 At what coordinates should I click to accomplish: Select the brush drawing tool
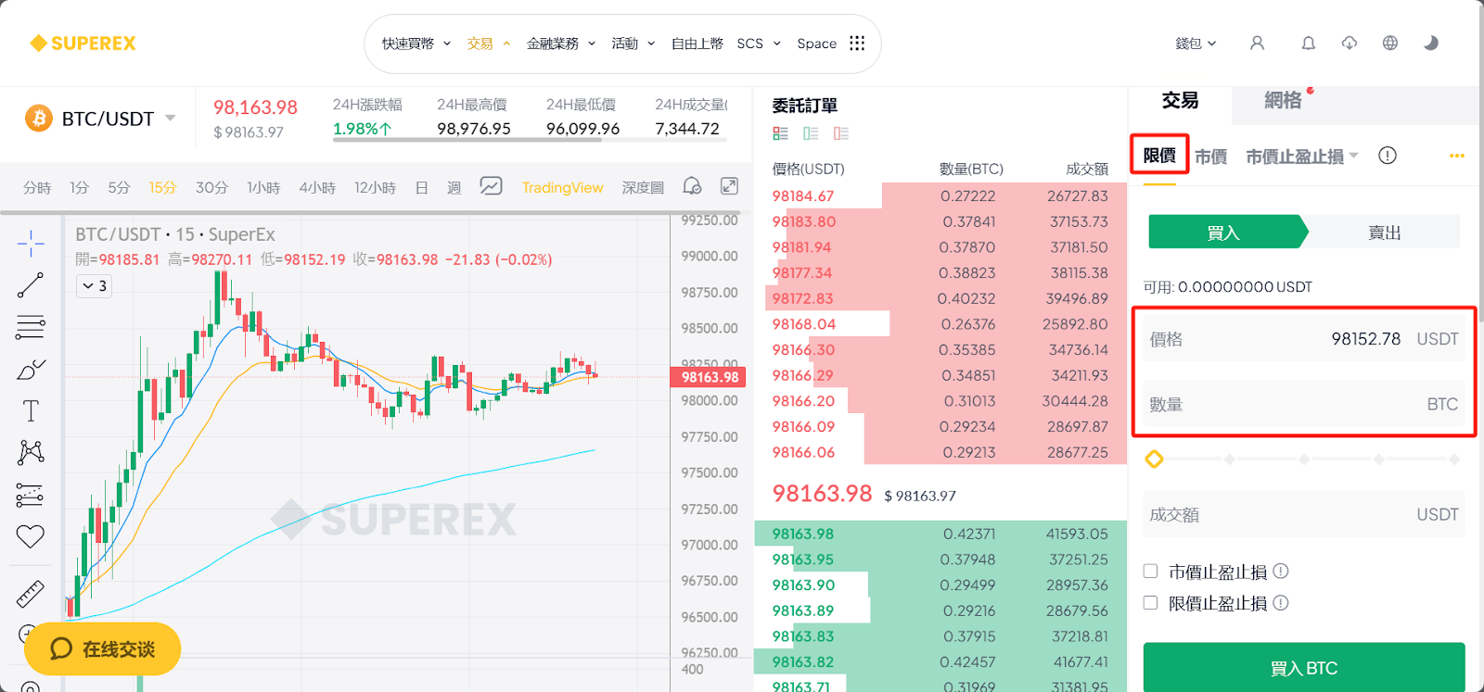pos(31,370)
